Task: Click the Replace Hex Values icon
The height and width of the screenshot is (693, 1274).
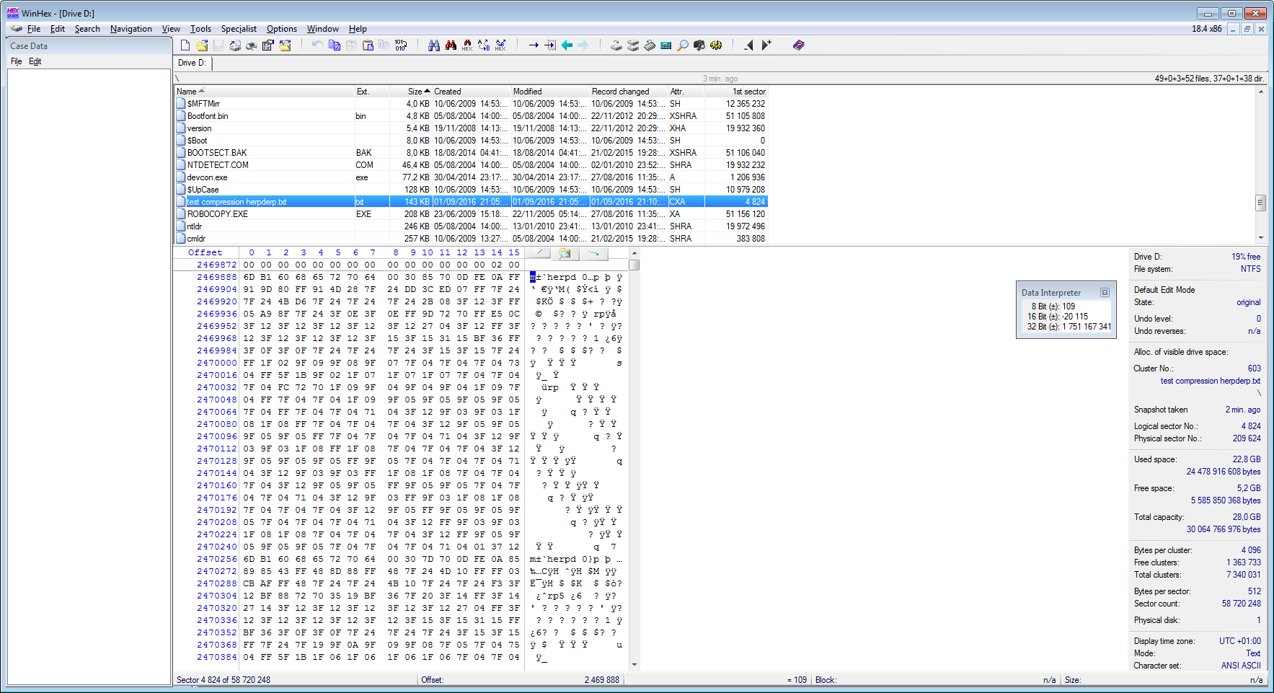Action: [500, 45]
